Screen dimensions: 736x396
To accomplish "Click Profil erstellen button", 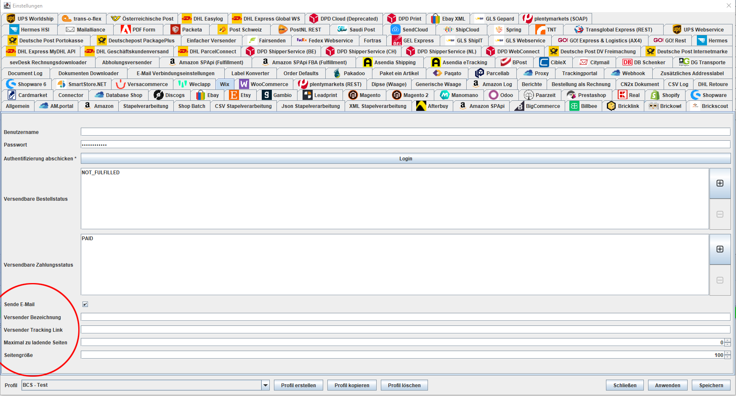I will [x=298, y=385].
